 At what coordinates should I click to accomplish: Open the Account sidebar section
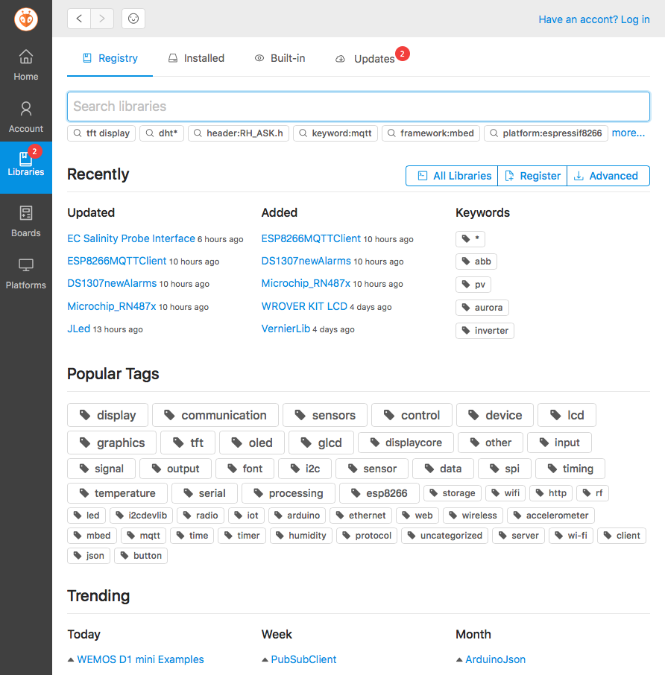tap(26, 117)
